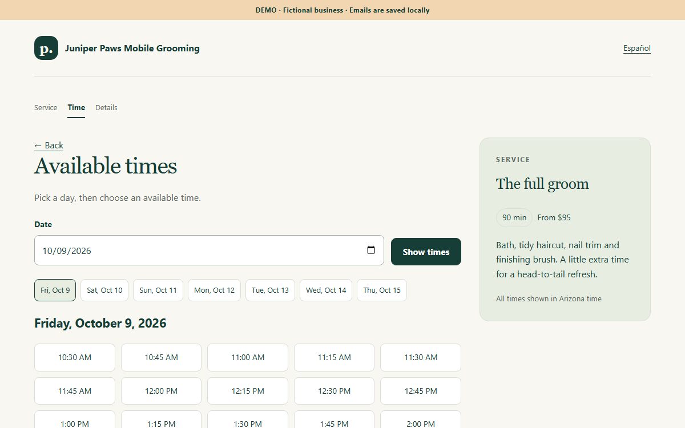This screenshot has width=685, height=428.
Task: Choose the 11:30 AM time slot
Action: (x=421, y=357)
